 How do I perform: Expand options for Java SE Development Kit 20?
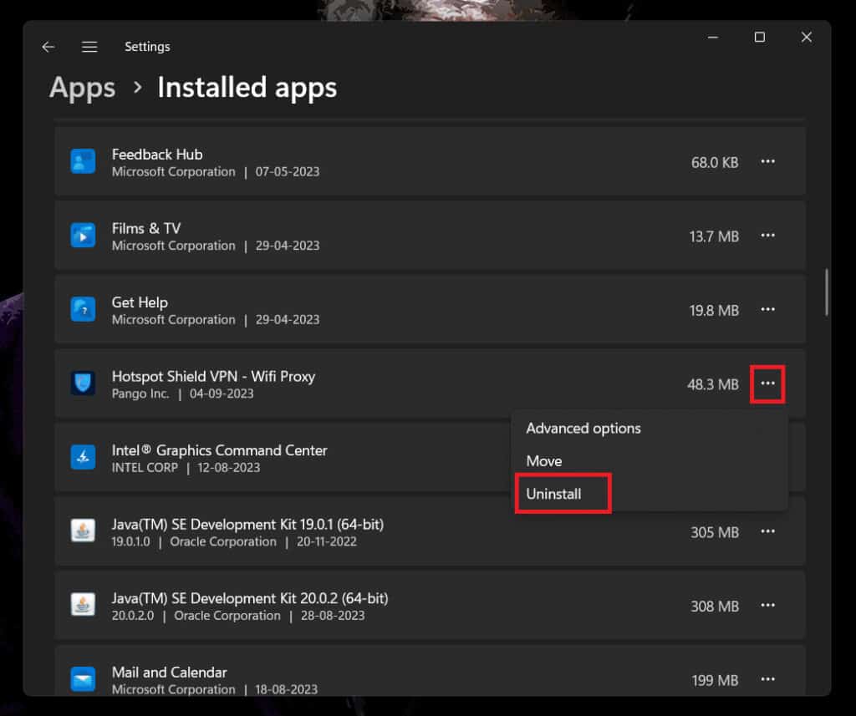click(767, 605)
